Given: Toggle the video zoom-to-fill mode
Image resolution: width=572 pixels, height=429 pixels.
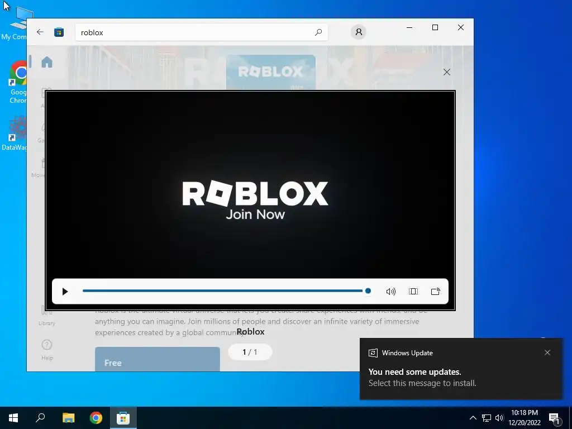Looking at the screenshot, I should (413, 292).
